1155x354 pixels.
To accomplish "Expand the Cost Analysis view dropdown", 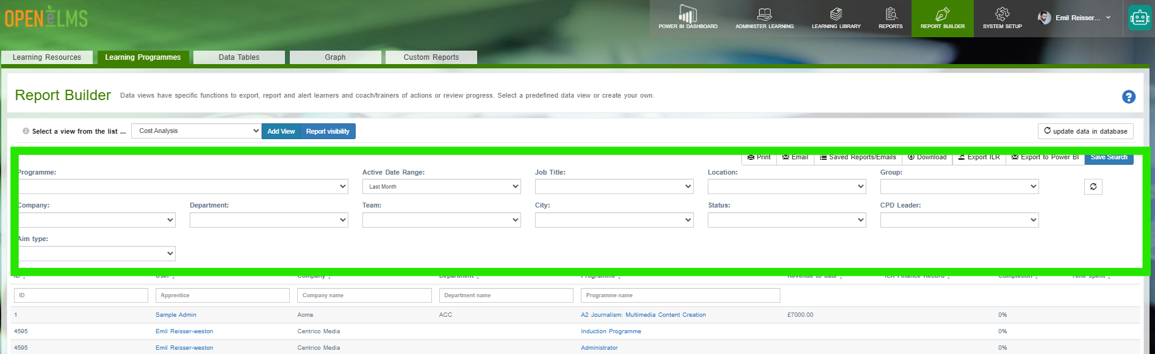I will [196, 131].
